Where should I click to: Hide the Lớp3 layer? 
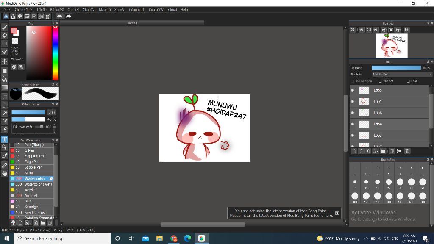pyautogui.click(x=352, y=136)
